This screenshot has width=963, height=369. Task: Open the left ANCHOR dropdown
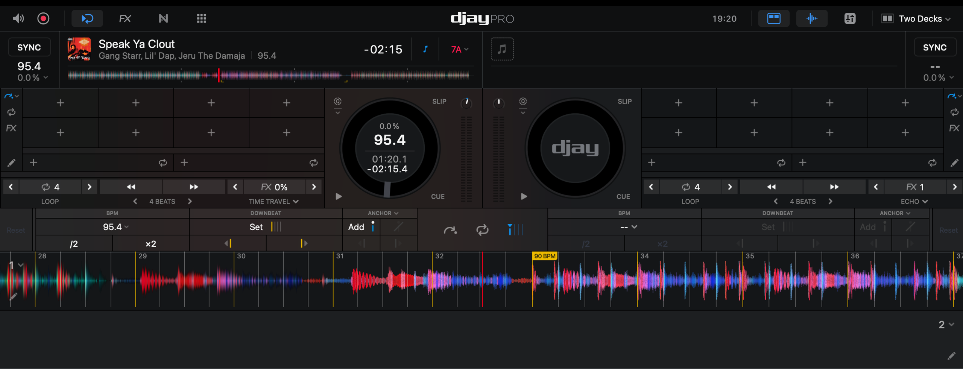point(383,213)
